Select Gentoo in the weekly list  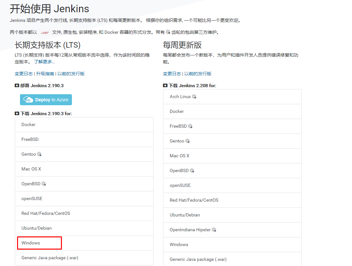(232, 141)
